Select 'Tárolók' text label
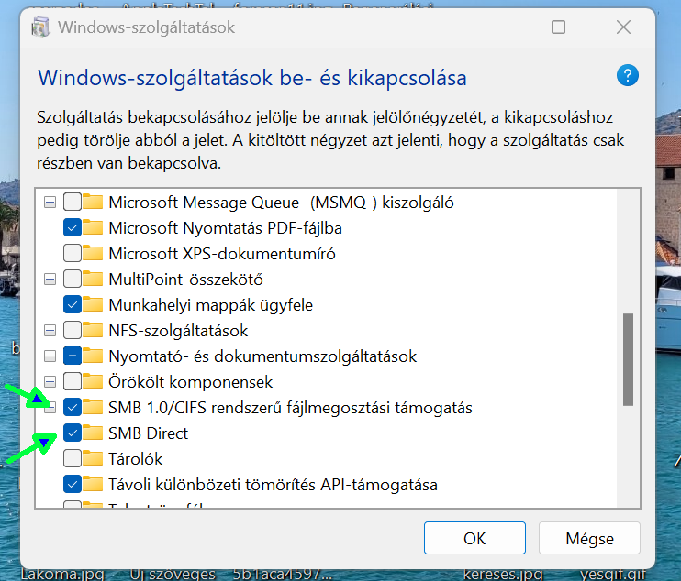Viewport: 681px width, 581px height. (x=136, y=459)
